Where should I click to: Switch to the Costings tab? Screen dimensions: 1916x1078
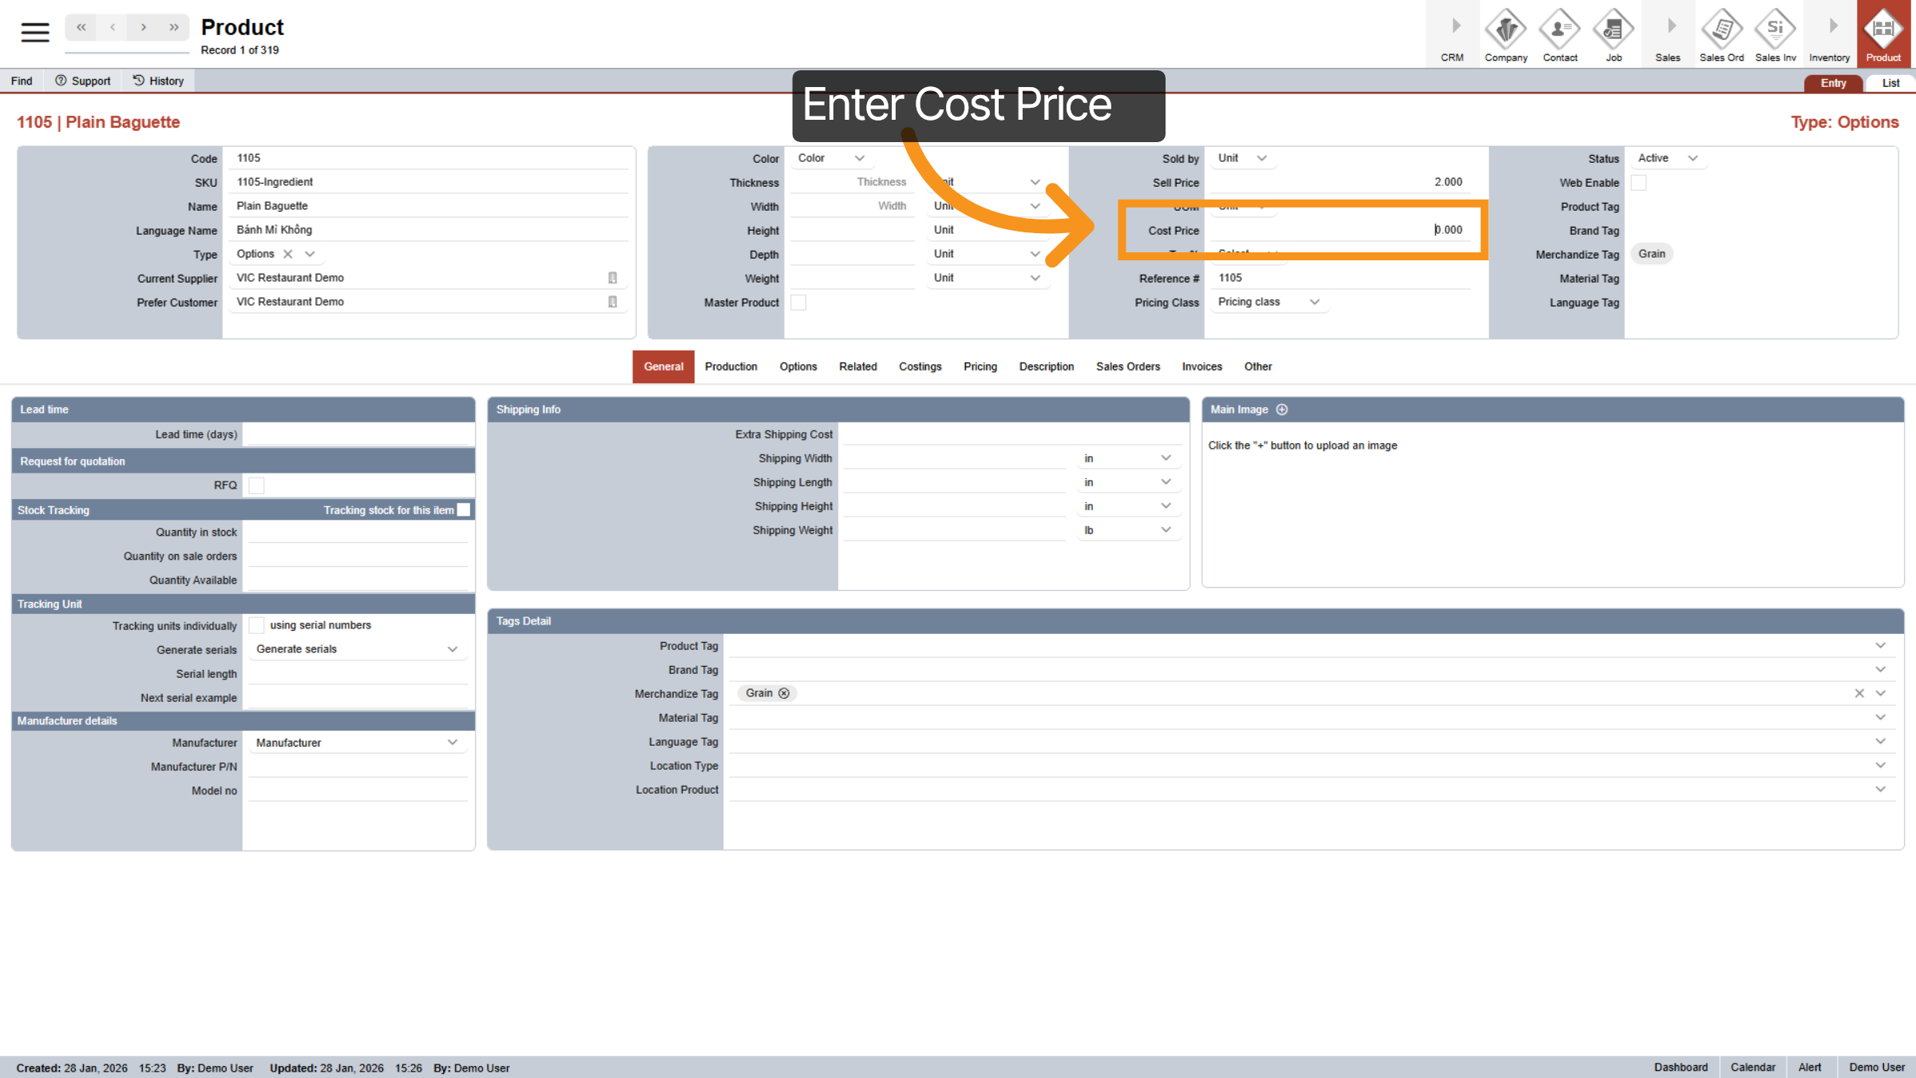[x=920, y=367]
